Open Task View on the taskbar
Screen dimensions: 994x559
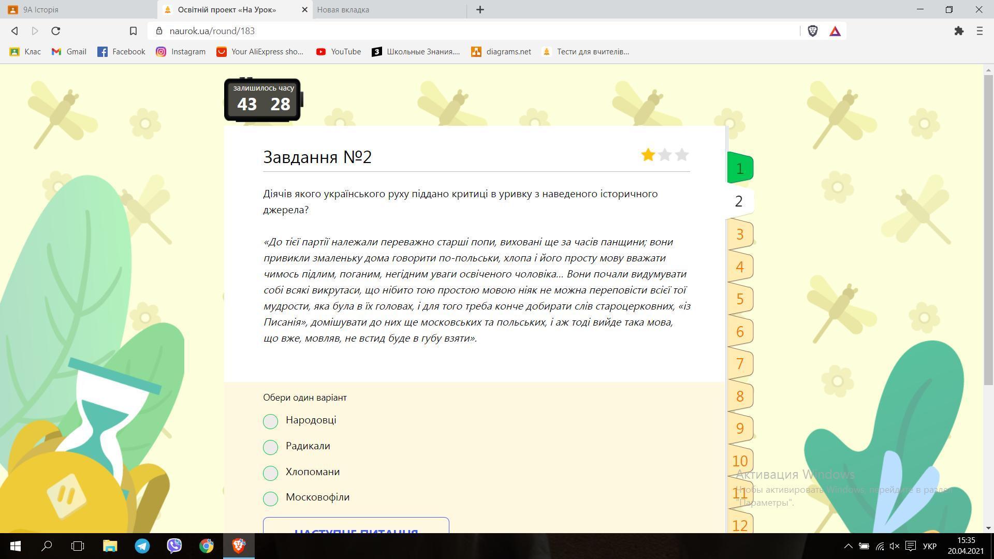coord(78,546)
